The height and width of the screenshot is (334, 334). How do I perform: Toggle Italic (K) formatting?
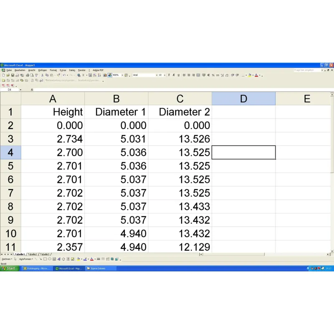(x=174, y=75)
